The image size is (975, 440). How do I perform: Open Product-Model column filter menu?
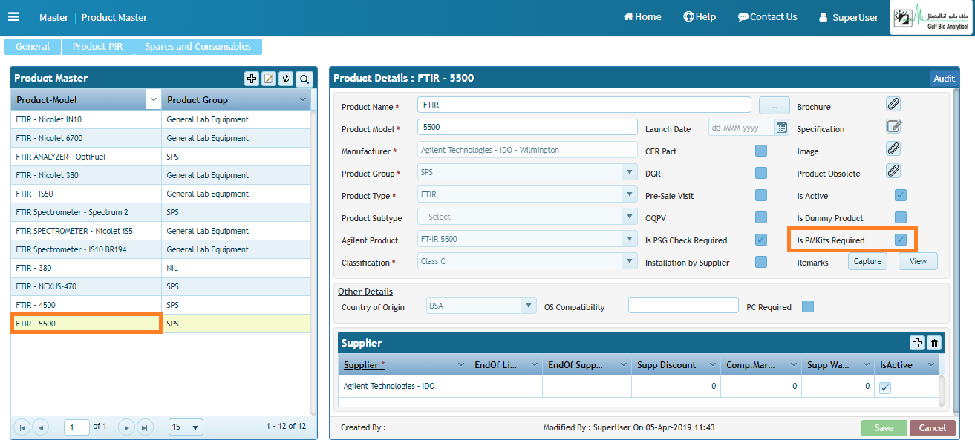[x=153, y=99]
